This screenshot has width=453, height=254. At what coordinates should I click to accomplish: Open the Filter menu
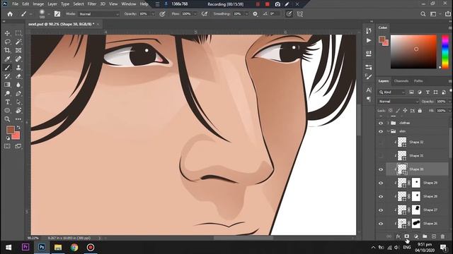(92, 4)
